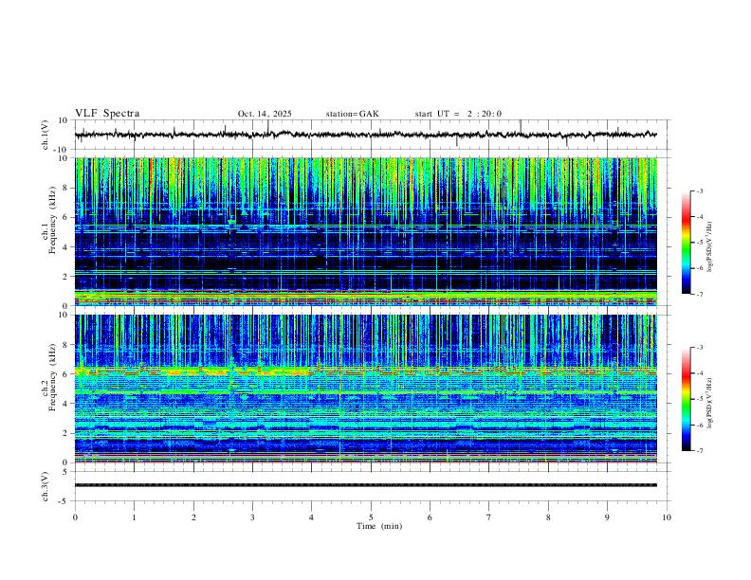The height and width of the screenshot is (580, 751).
Task: Click the "-6" label on ch.1 color bar
Action: pos(700,268)
